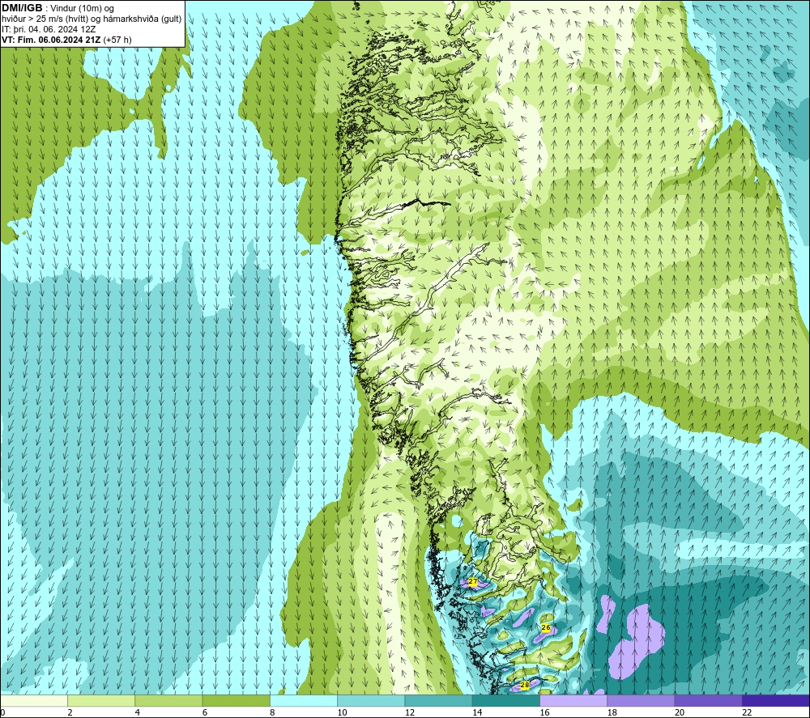Click the '(+57 h)' forecast offset text
The height and width of the screenshot is (718, 810).
[x=117, y=40]
